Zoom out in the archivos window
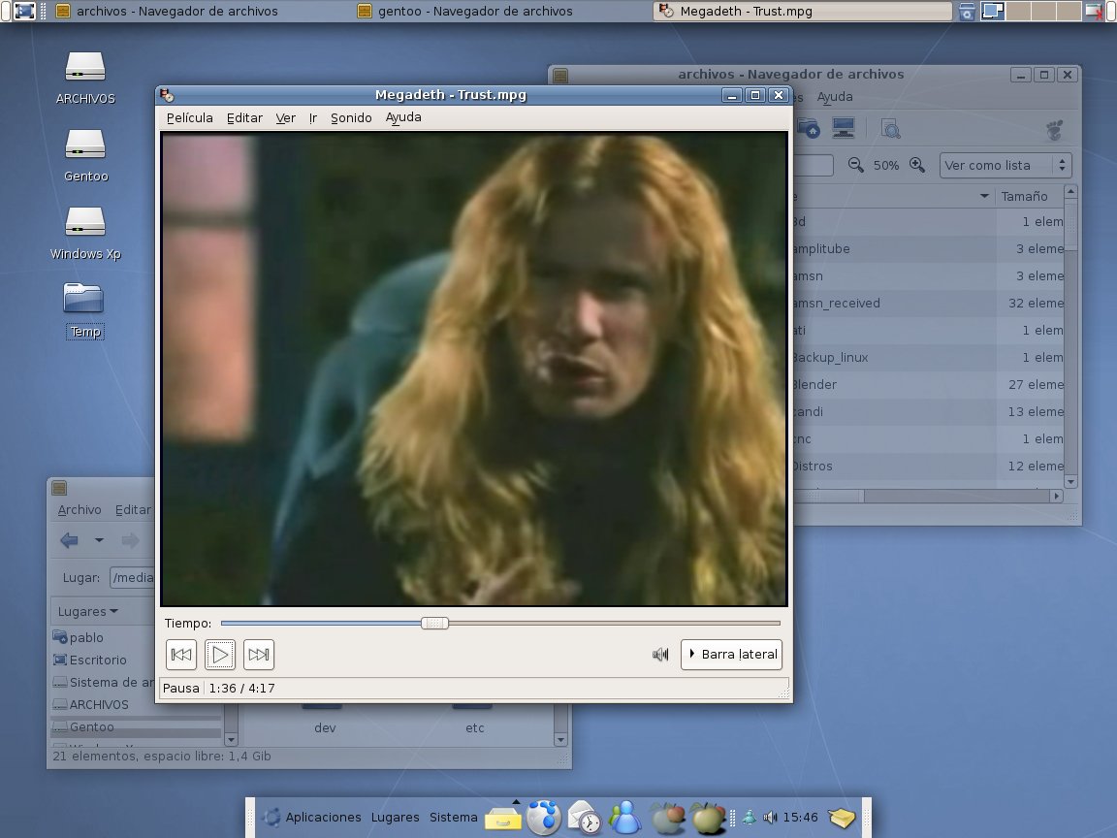The height and width of the screenshot is (838, 1117). pyautogui.click(x=855, y=165)
